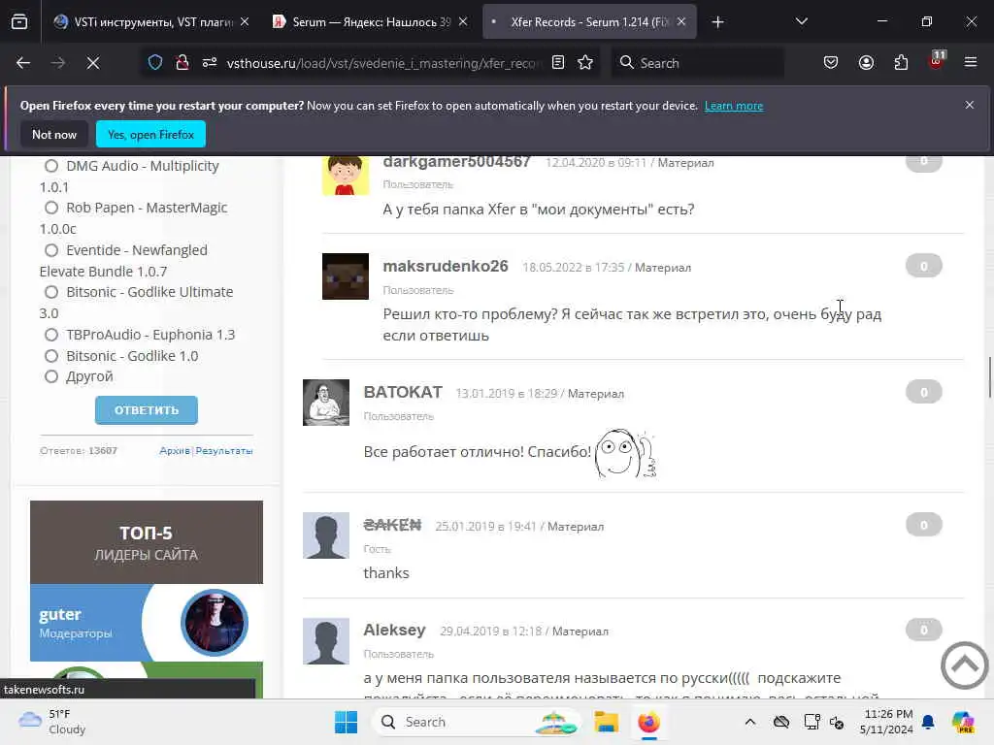Open darkgamer5004567 username link
Image resolution: width=994 pixels, height=745 pixels.
(x=456, y=162)
